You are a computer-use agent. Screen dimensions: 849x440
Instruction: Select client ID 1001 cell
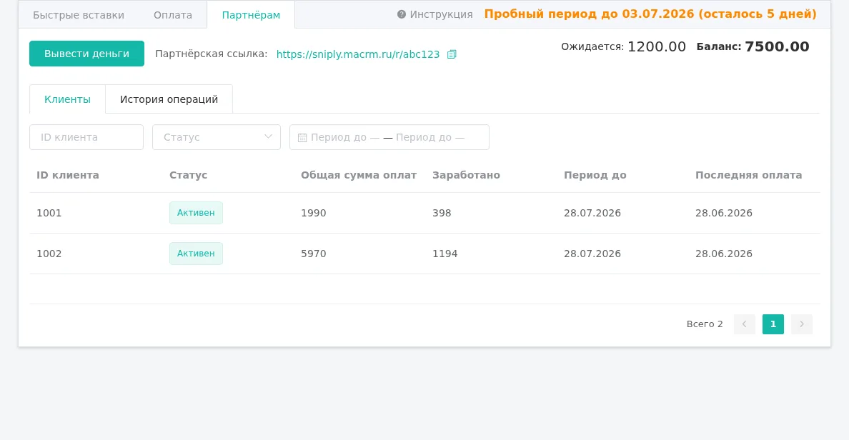(x=49, y=214)
